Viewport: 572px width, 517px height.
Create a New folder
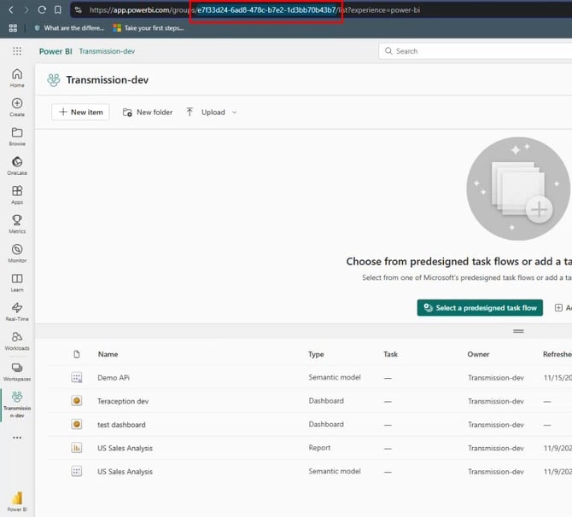click(148, 112)
